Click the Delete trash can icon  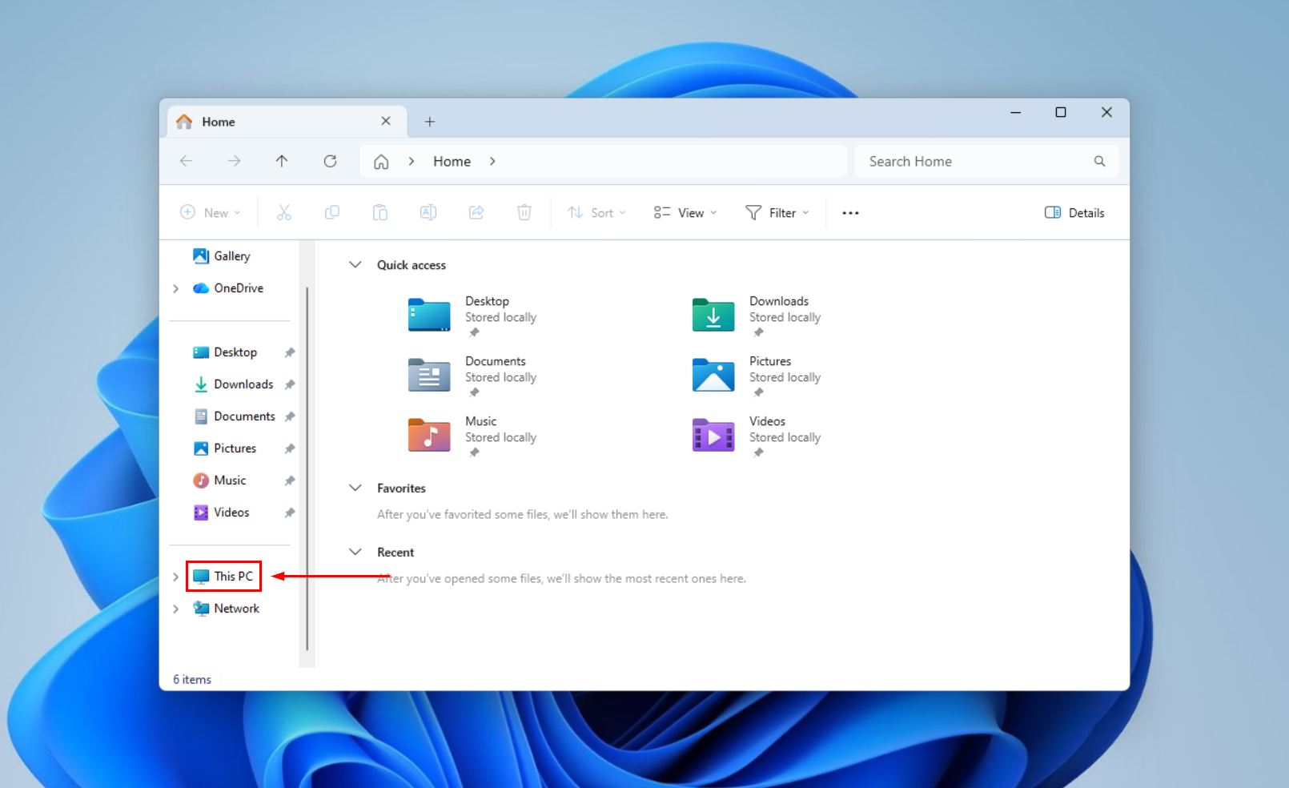tap(524, 212)
